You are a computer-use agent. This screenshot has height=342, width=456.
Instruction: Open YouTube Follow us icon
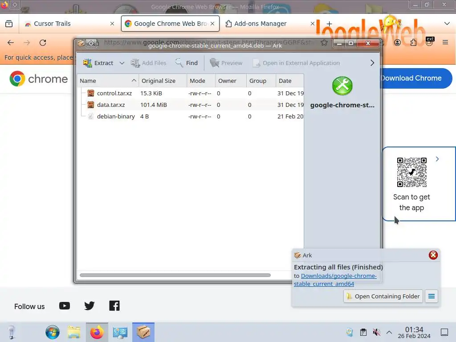click(65, 306)
